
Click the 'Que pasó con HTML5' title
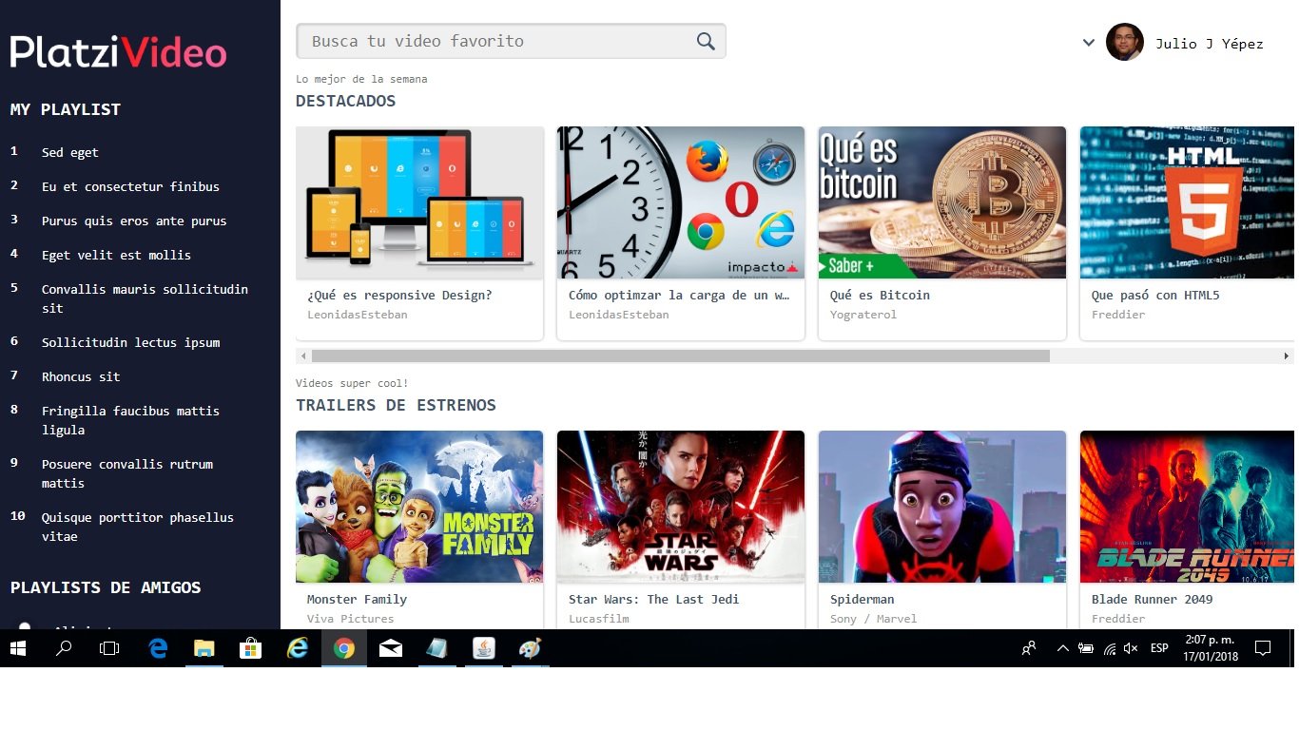[x=1155, y=296]
